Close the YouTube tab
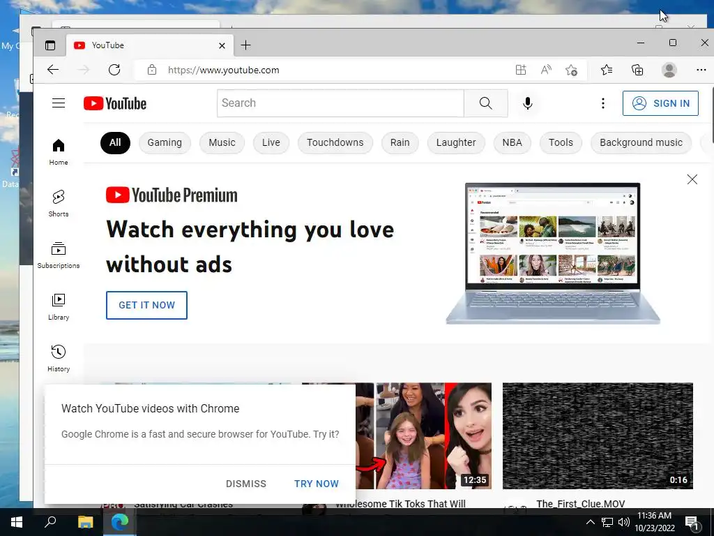Image resolution: width=714 pixels, height=536 pixels. [222, 45]
